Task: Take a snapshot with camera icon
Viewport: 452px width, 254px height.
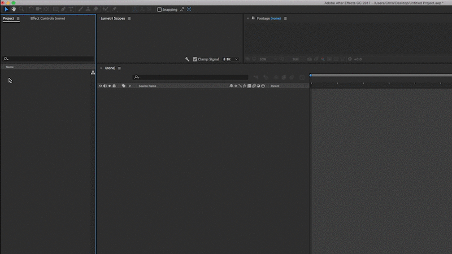Action: point(309,59)
